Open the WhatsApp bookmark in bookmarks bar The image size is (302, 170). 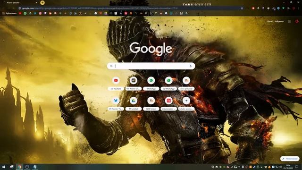click(x=25, y=13)
